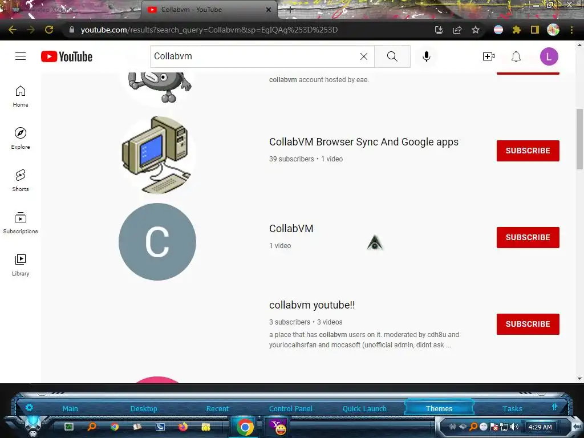
Task: Click the scrollbar down arrow
Action: (x=579, y=379)
